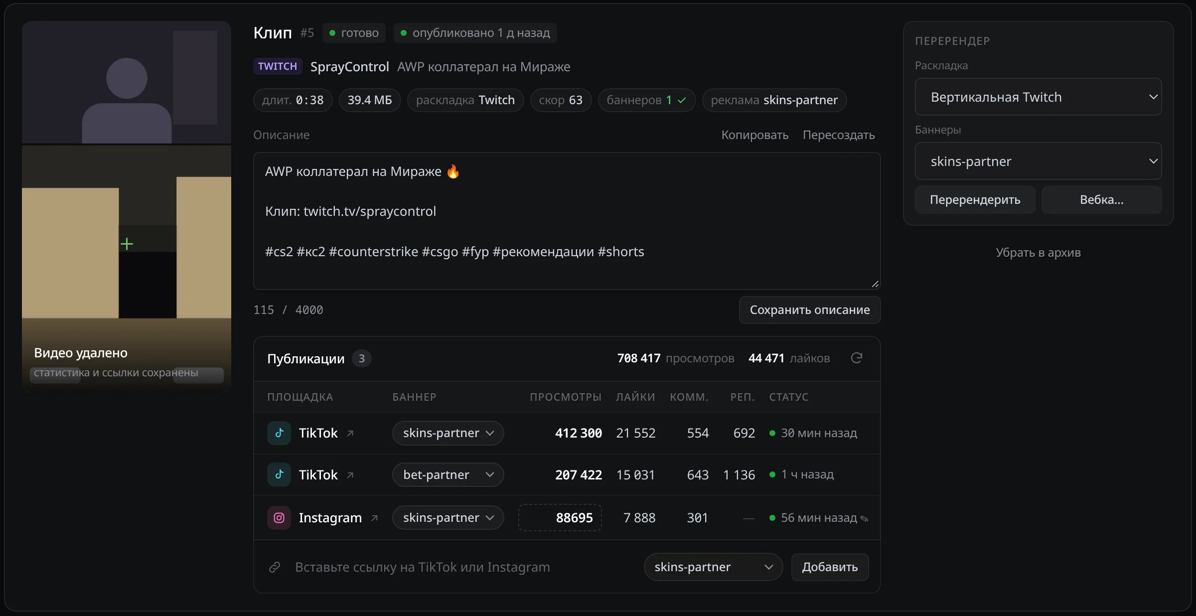This screenshot has height=616, width=1196.
Task: Open TikTok external link arrow, bet-partner row
Action: pyautogui.click(x=350, y=475)
